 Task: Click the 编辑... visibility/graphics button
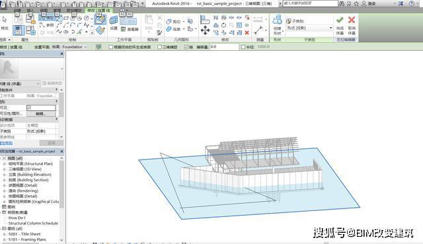click(40, 114)
